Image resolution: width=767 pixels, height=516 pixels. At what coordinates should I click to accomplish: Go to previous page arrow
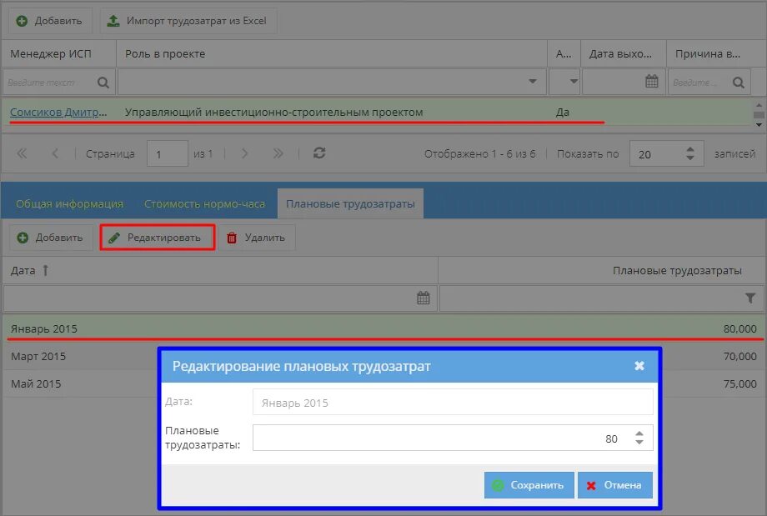pyautogui.click(x=55, y=153)
